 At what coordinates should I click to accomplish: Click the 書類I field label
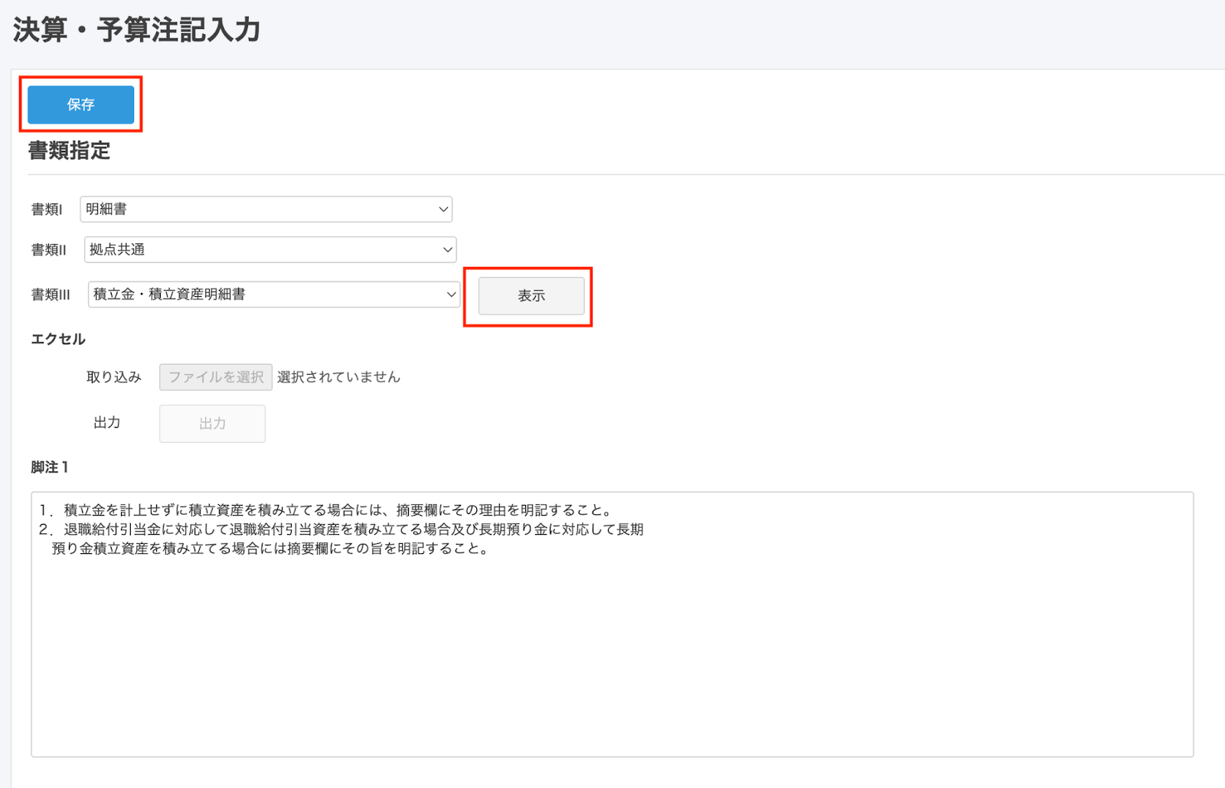coord(47,209)
